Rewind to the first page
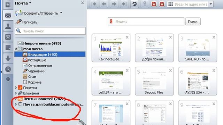Image resolution: width=223 pixels, height=125 pixels. (x=94, y=4)
